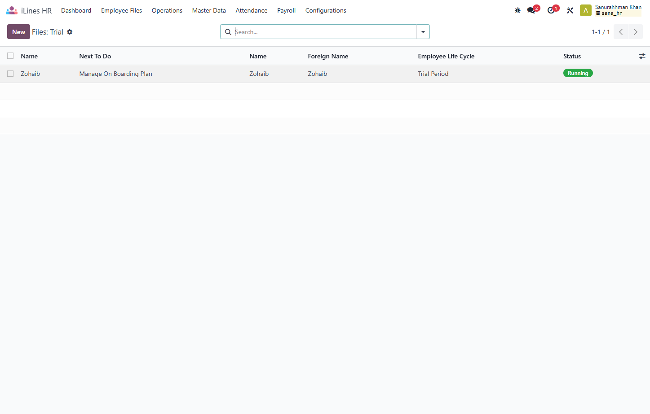Open the Attendance menu
The height and width of the screenshot is (414, 650).
tap(252, 10)
